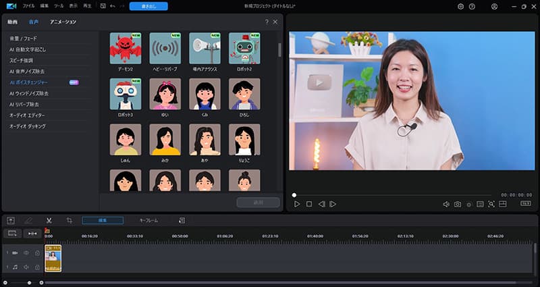The height and width of the screenshot is (287, 540).
Task: Click the undo arrow in top toolbar
Action: coord(113,6)
